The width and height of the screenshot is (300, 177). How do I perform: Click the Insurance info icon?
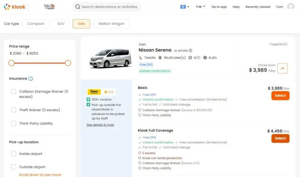coord(30,79)
